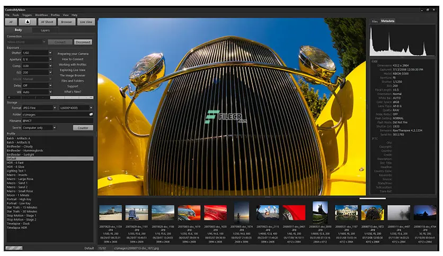The image size is (443, 256).
Task: Click the exposure compensation scale slider
Action: pos(50,97)
